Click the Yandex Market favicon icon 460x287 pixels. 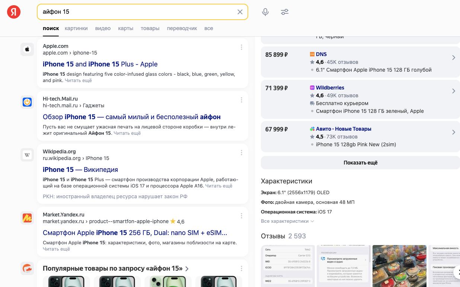pos(27,218)
